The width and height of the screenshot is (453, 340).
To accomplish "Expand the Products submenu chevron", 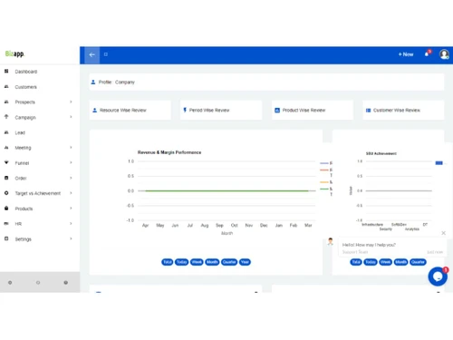I will [71, 209].
